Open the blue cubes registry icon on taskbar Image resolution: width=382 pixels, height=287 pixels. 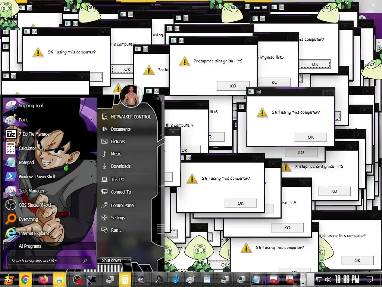click(175, 280)
